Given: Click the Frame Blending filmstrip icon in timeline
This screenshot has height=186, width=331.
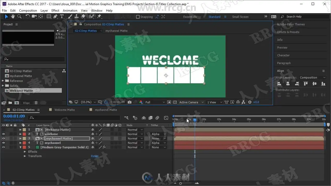Looking at the screenshot, I should [151, 118].
